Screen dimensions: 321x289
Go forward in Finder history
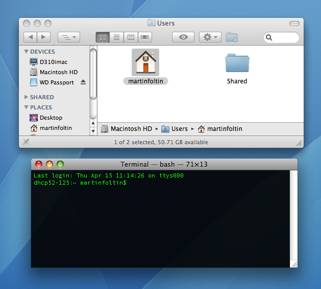pyautogui.click(x=43, y=37)
